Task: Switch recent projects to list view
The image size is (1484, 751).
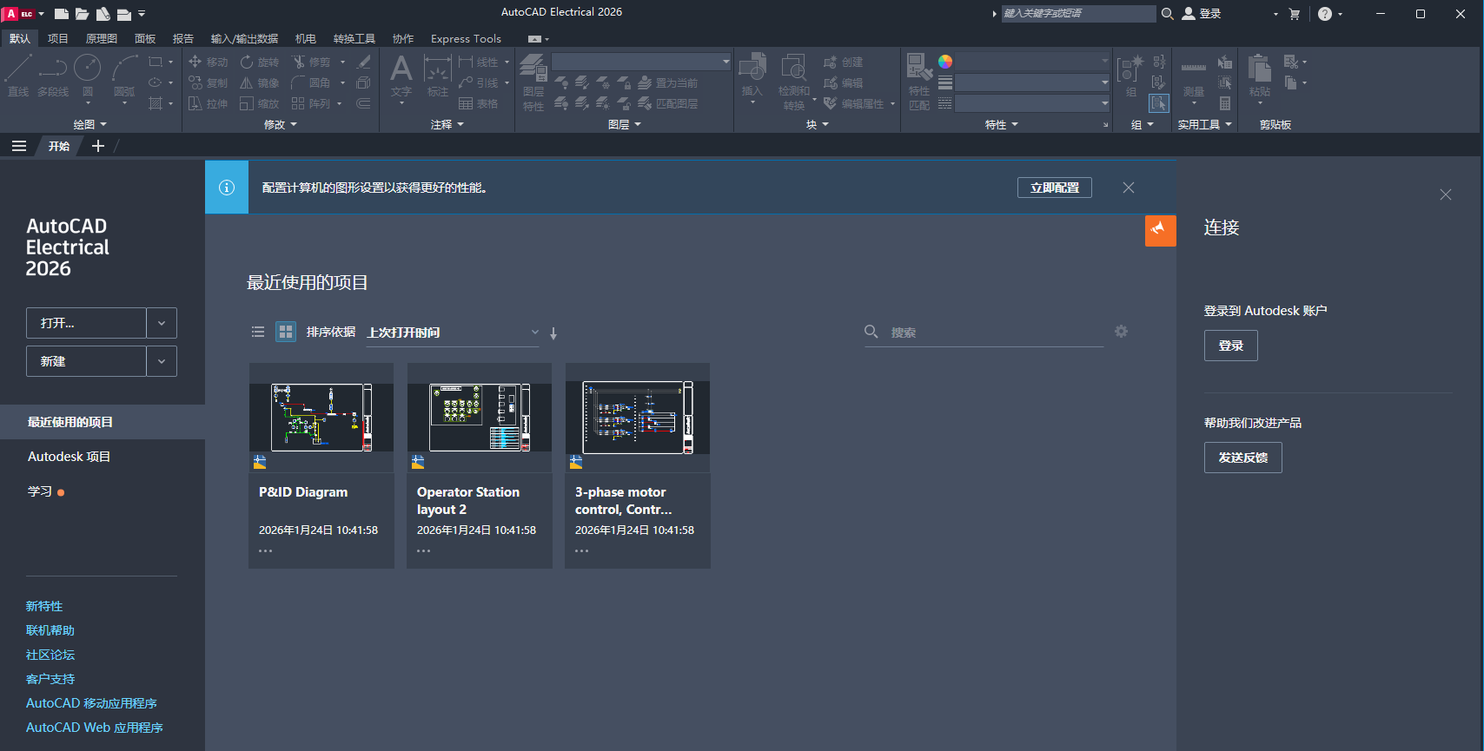Action: point(258,332)
